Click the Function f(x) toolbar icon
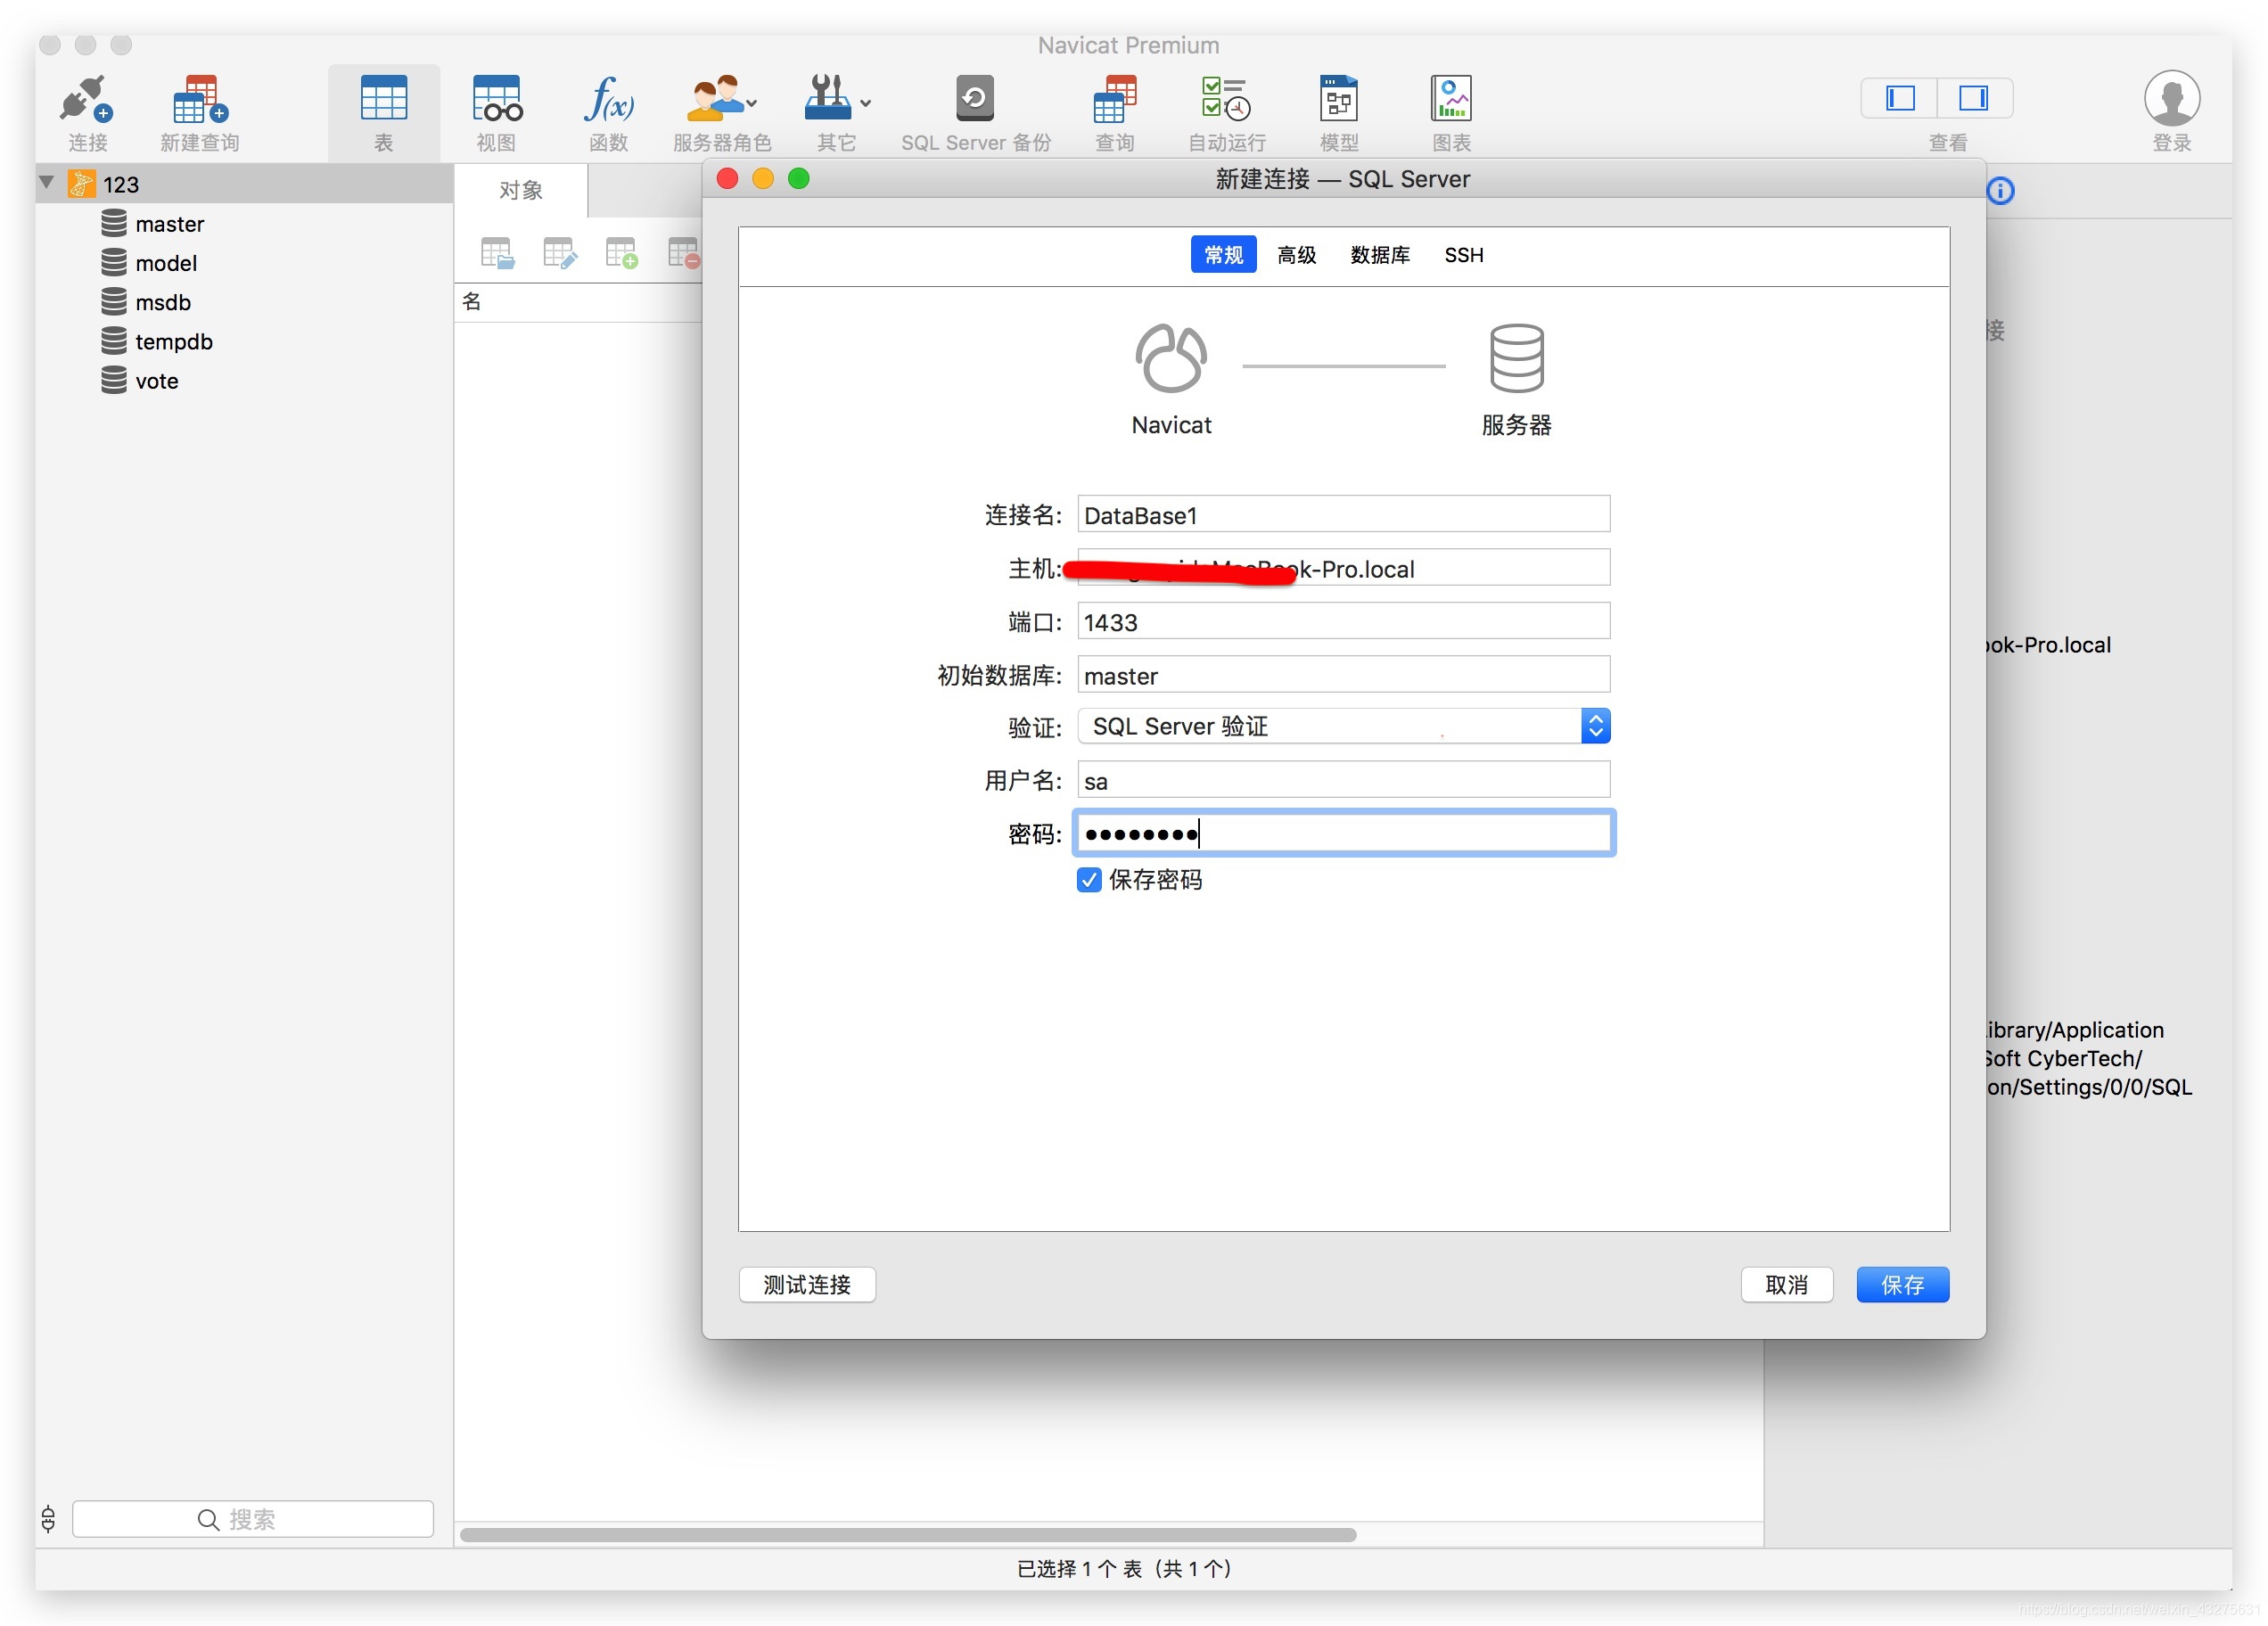 coord(609,99)
